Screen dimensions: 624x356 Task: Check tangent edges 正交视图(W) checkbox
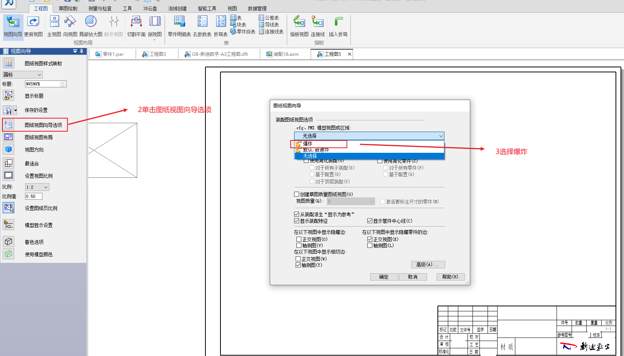click(x=298, y=259)
